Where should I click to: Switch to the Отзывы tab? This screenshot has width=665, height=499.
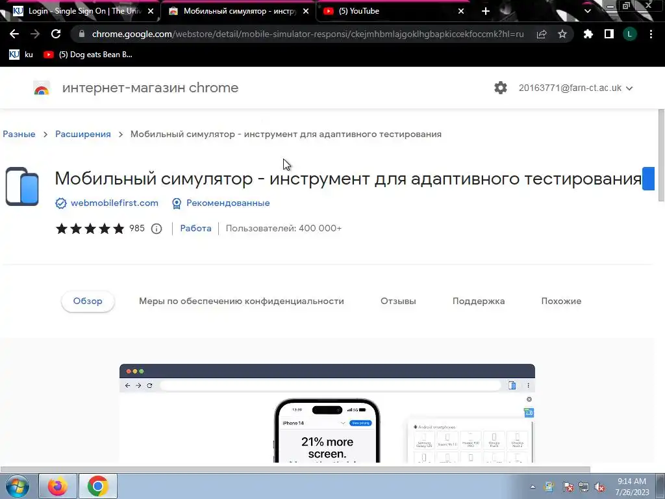398,301
